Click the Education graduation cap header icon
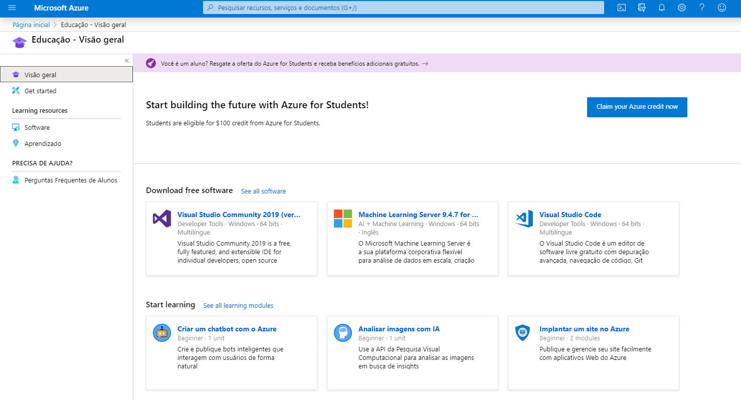Image resolution: width=741 pixels, height=400 pixels. click(20, 42)
